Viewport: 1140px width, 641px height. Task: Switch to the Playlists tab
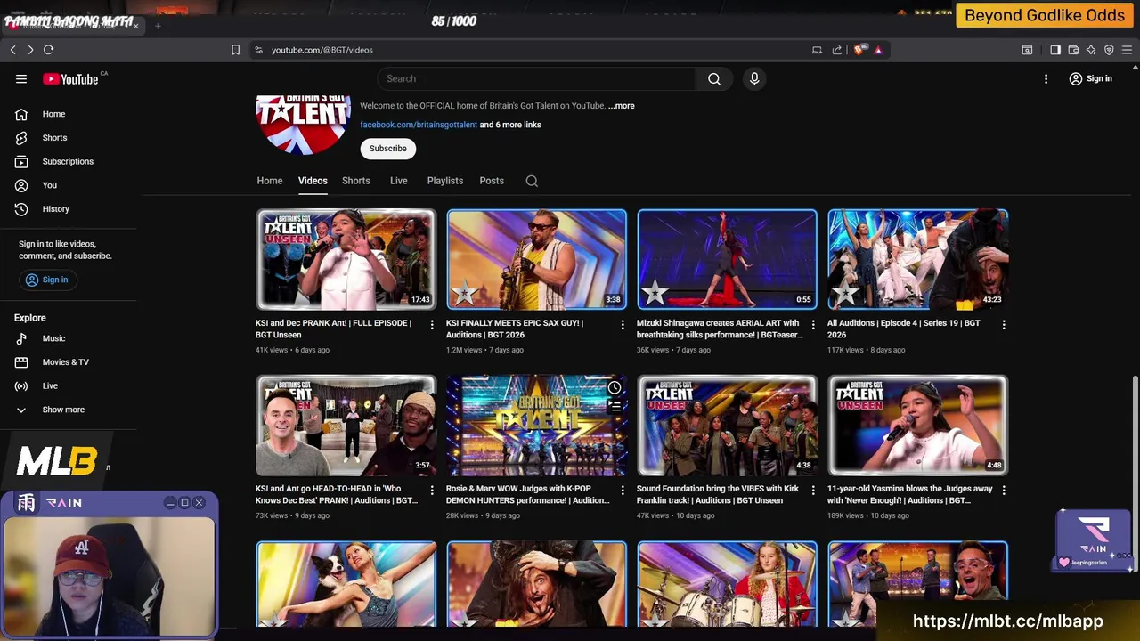click(444, 181)
